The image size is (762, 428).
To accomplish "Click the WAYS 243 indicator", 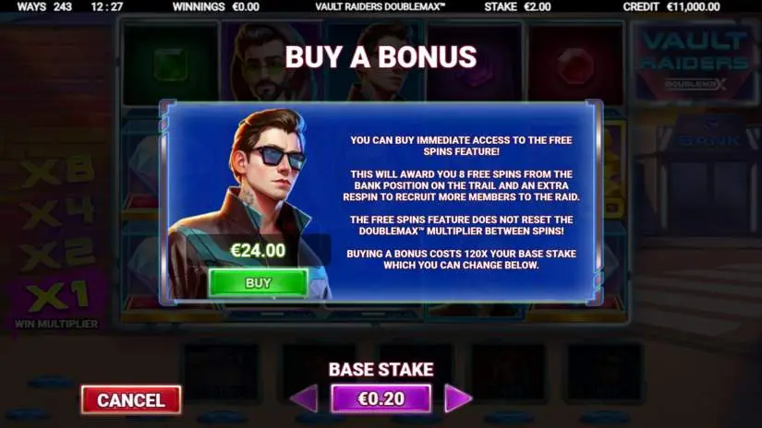I will (x=44, y=6).
